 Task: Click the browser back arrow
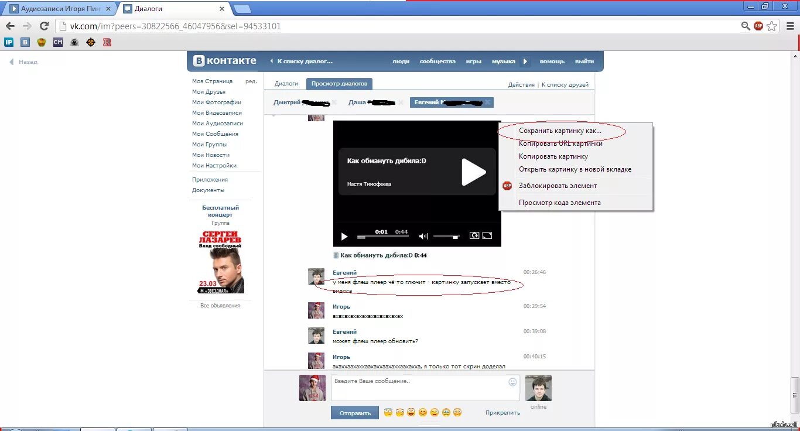pyautogui.click(x=10, y=26)
